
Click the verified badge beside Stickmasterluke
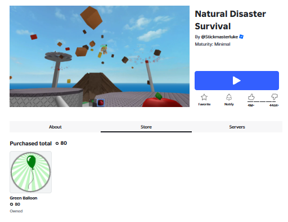(x=241, y=37)
